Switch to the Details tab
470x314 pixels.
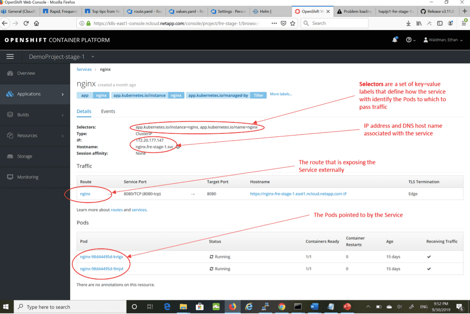coord(84,111)
